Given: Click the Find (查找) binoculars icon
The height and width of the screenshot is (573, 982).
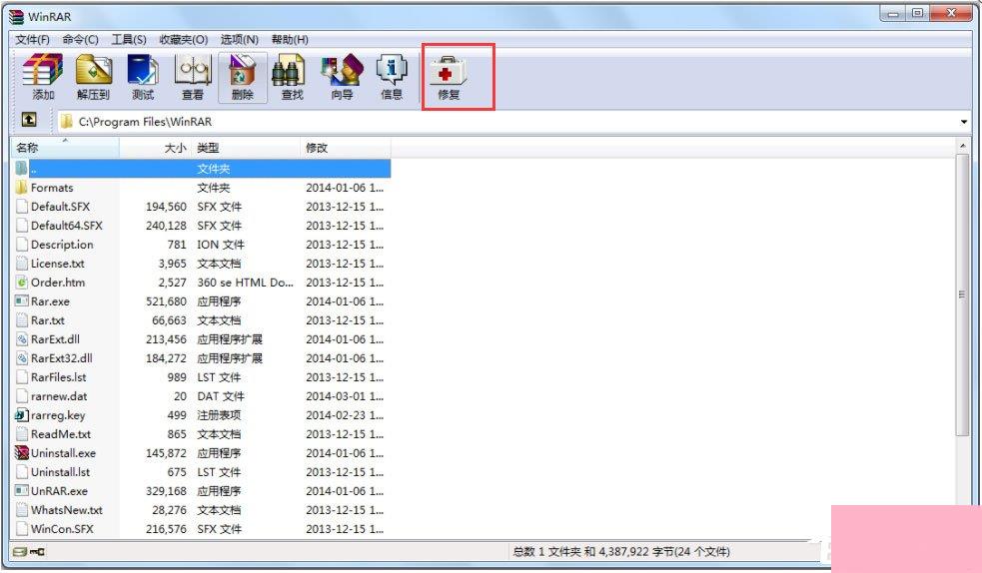Looking at the screenshot, I should click(x=291, y=70).
